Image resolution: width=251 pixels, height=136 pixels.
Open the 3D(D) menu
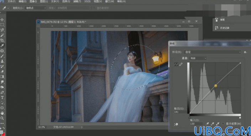point(87,1)
